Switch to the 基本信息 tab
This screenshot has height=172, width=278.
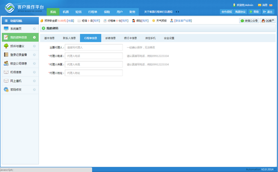coord(49,38)
